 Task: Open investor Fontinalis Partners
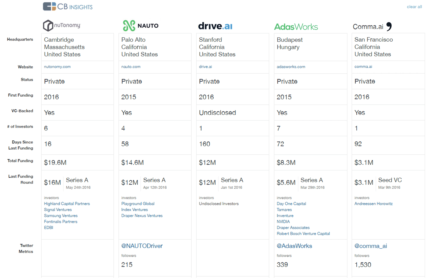pyautogui.click(x=61, y=221)
